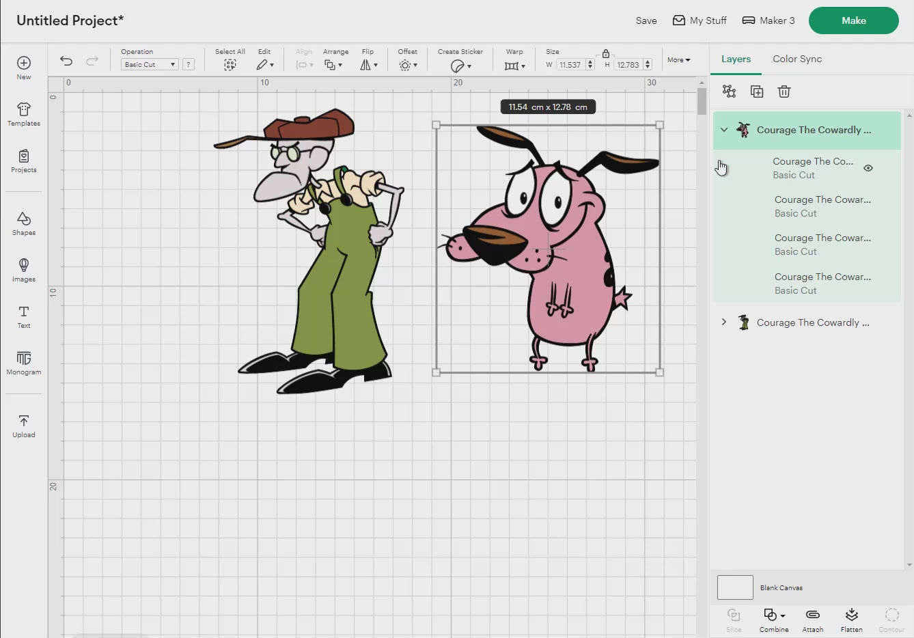
Task: Select the third Courage The Cowar... layer row
Action: [x=807, y=245]
